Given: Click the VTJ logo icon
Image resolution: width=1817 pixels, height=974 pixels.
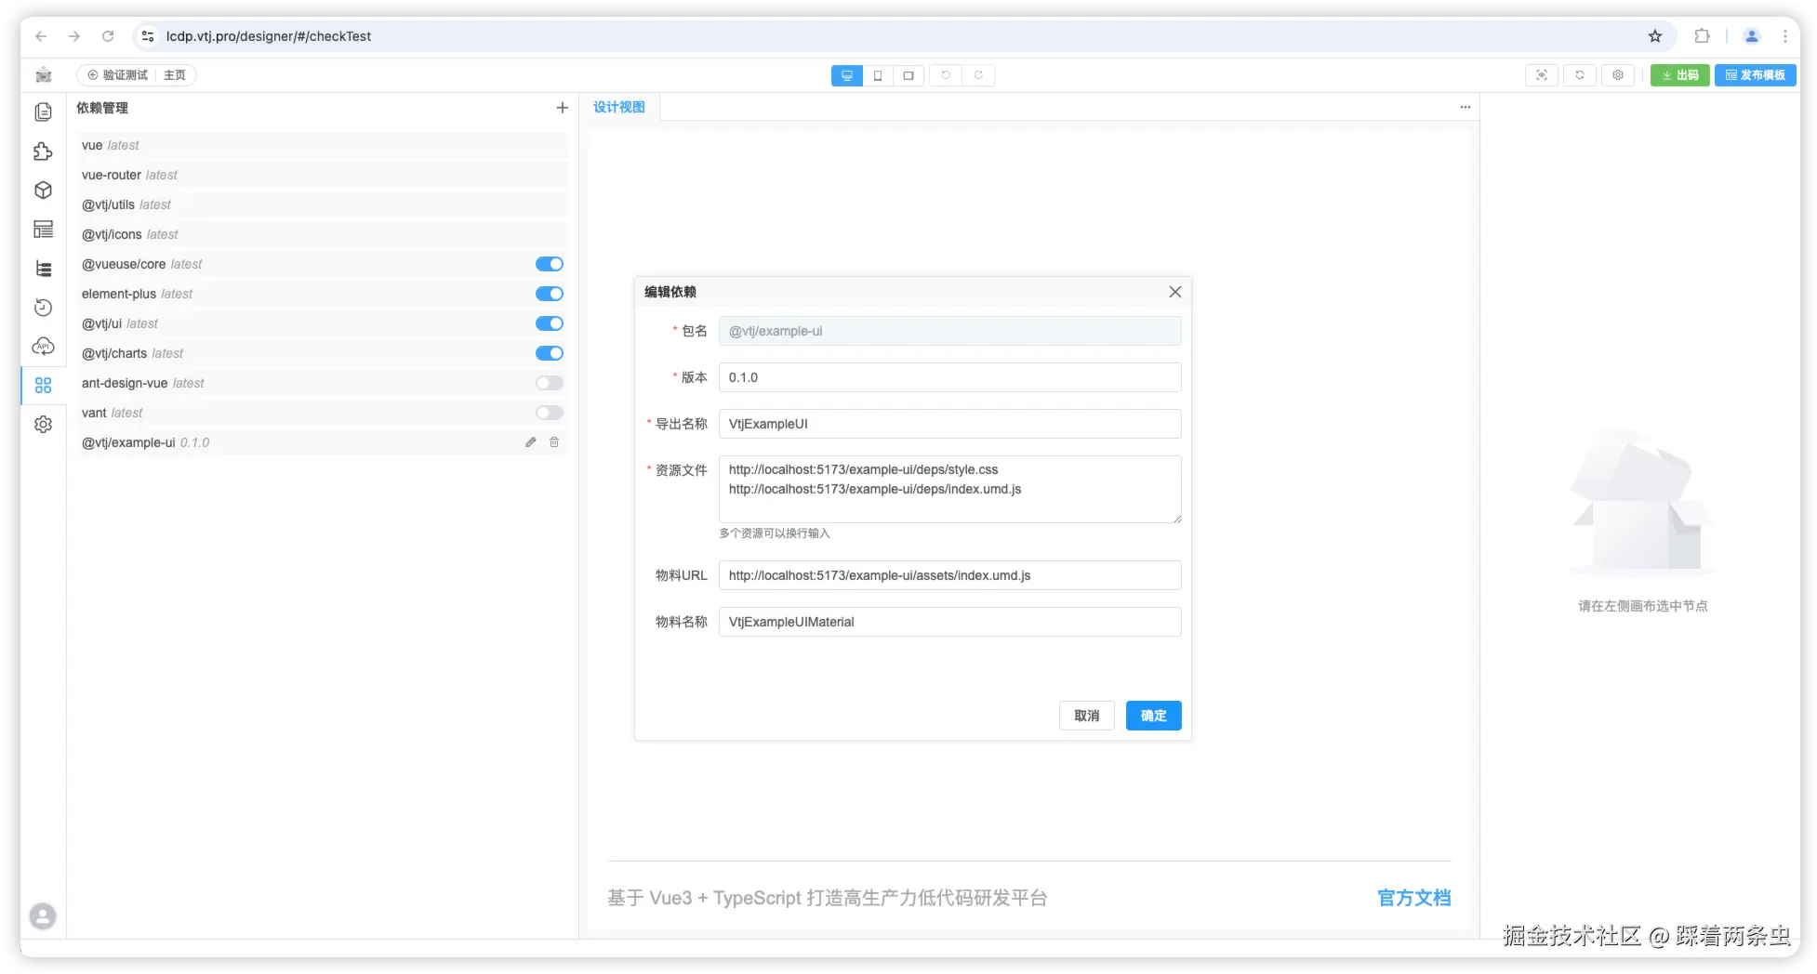Looking at the screenshot, I should coord(44,75).
